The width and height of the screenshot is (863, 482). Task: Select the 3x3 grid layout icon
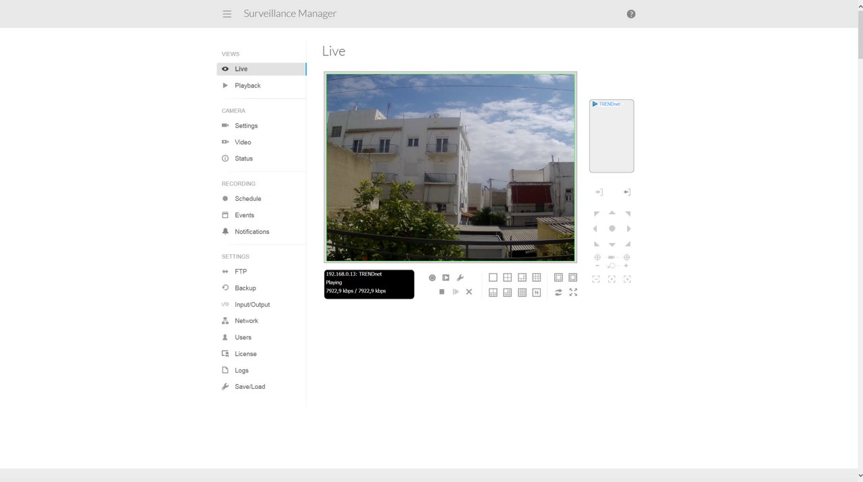pyautogui.click(x=537, y=278)
